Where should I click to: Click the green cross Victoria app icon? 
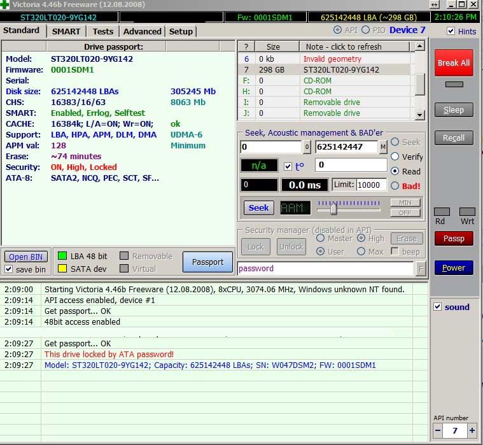(4, 4)
